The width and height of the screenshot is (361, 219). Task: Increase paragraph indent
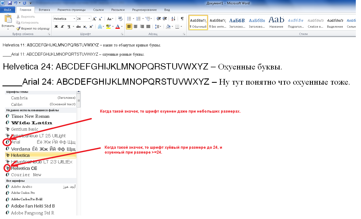coord(165,19)
